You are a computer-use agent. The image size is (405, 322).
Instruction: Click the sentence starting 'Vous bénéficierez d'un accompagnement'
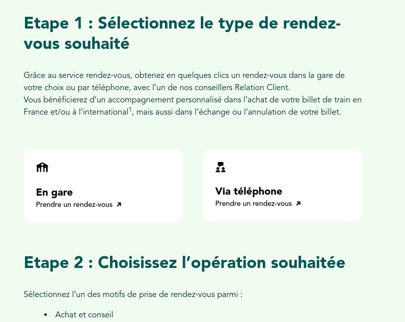tap(193, 106)
